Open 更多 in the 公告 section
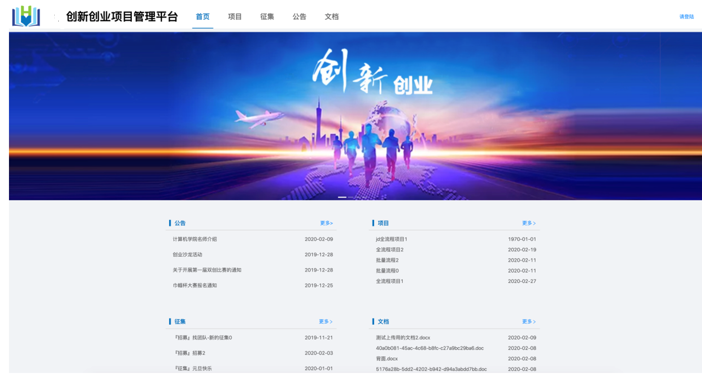702x377 pixels. (326, 223)
